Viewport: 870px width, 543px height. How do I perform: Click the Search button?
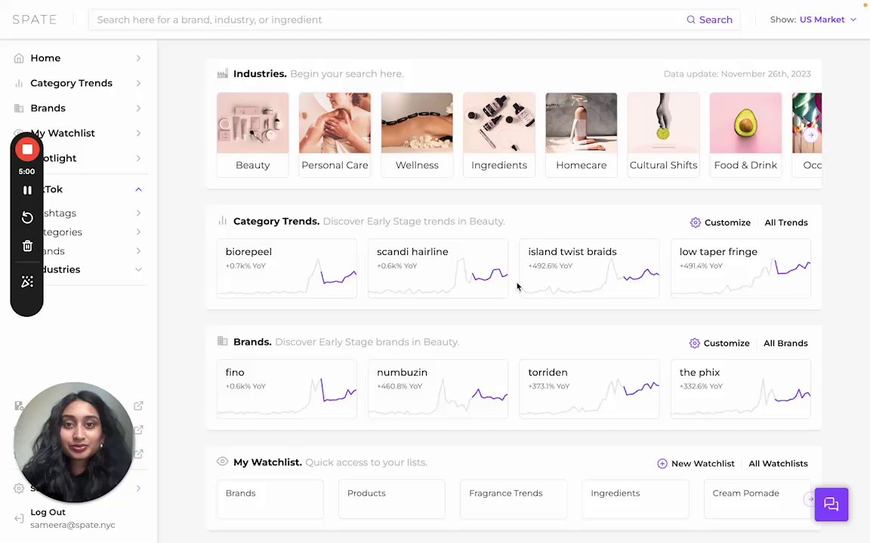[709, 20]
